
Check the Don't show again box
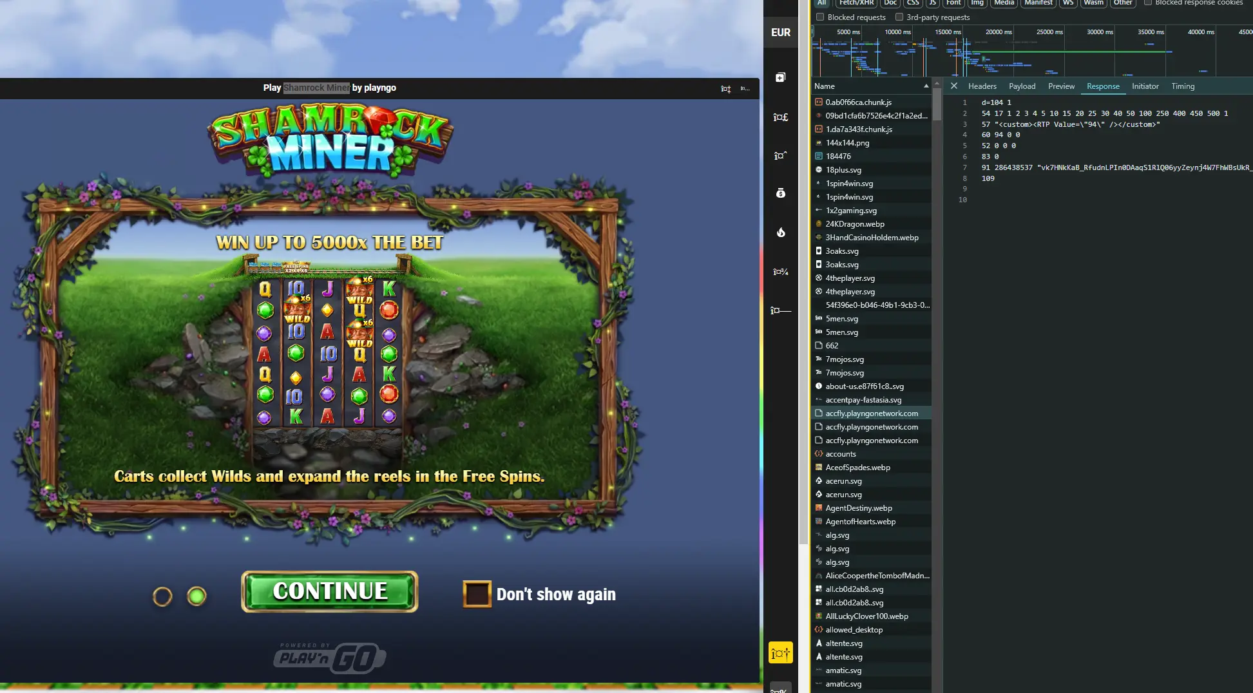coord(477,594)
